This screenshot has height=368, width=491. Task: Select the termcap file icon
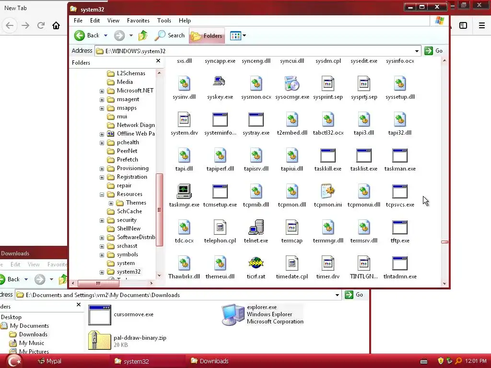pyautogui.click(x=292, y=228)
